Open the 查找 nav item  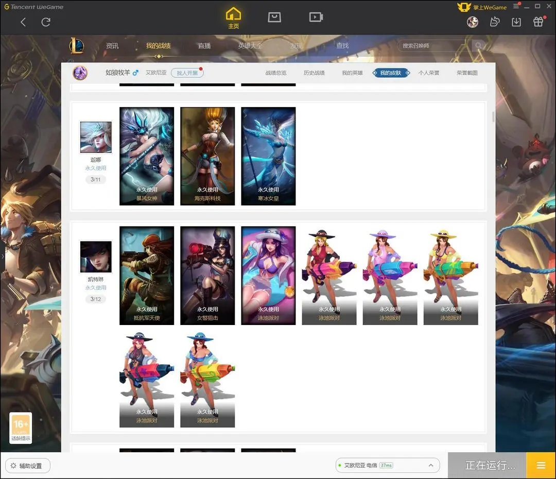[342, 46]
